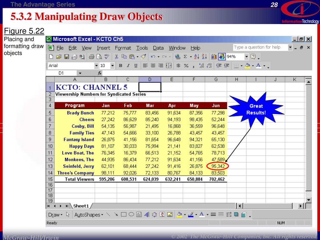Image resolution: width=320 pixels, height=240 pixels.
Task: Click the Print icon
Action: (92, 57)
